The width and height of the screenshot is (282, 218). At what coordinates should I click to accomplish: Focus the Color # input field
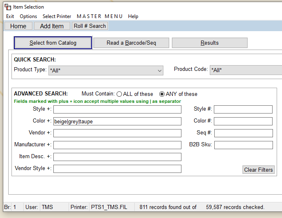[243, 121]
